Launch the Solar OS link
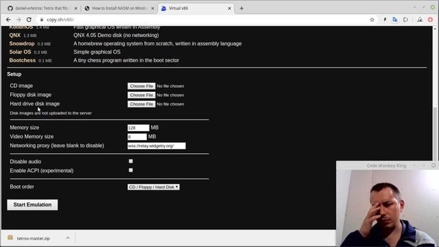Viewport: 439px width, 247px height. click(x=20, y=52)
